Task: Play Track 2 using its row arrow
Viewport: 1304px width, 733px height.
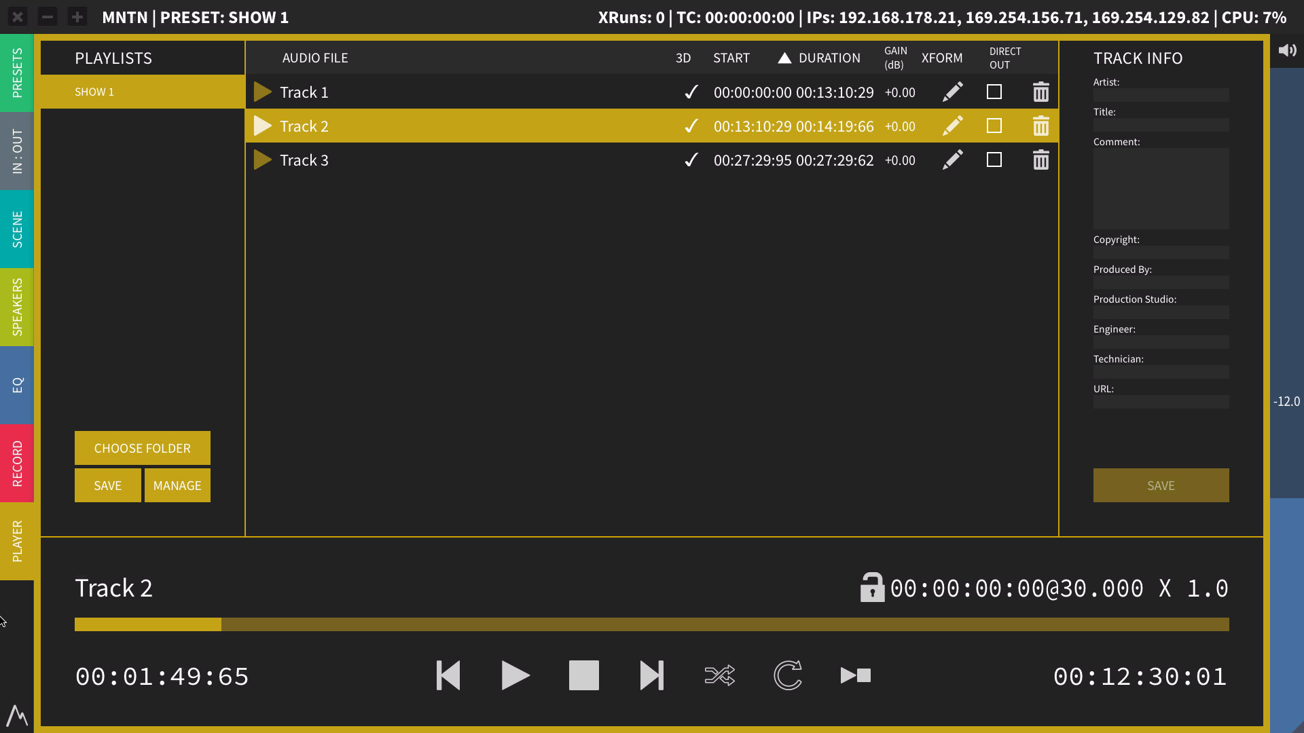Action: [x=262, y=126]
